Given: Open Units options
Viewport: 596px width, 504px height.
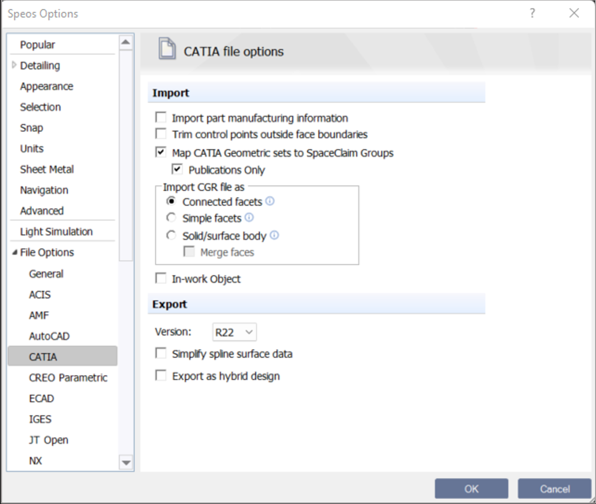Looking at the screenshot, I should [32, 148].
